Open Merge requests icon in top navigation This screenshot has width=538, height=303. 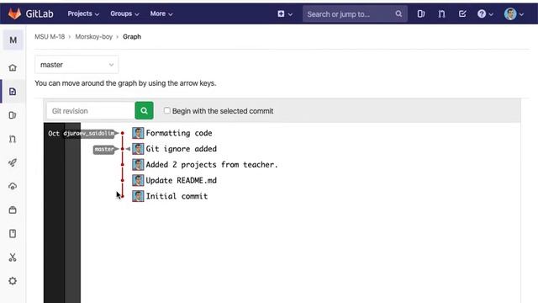click(441, 13)
